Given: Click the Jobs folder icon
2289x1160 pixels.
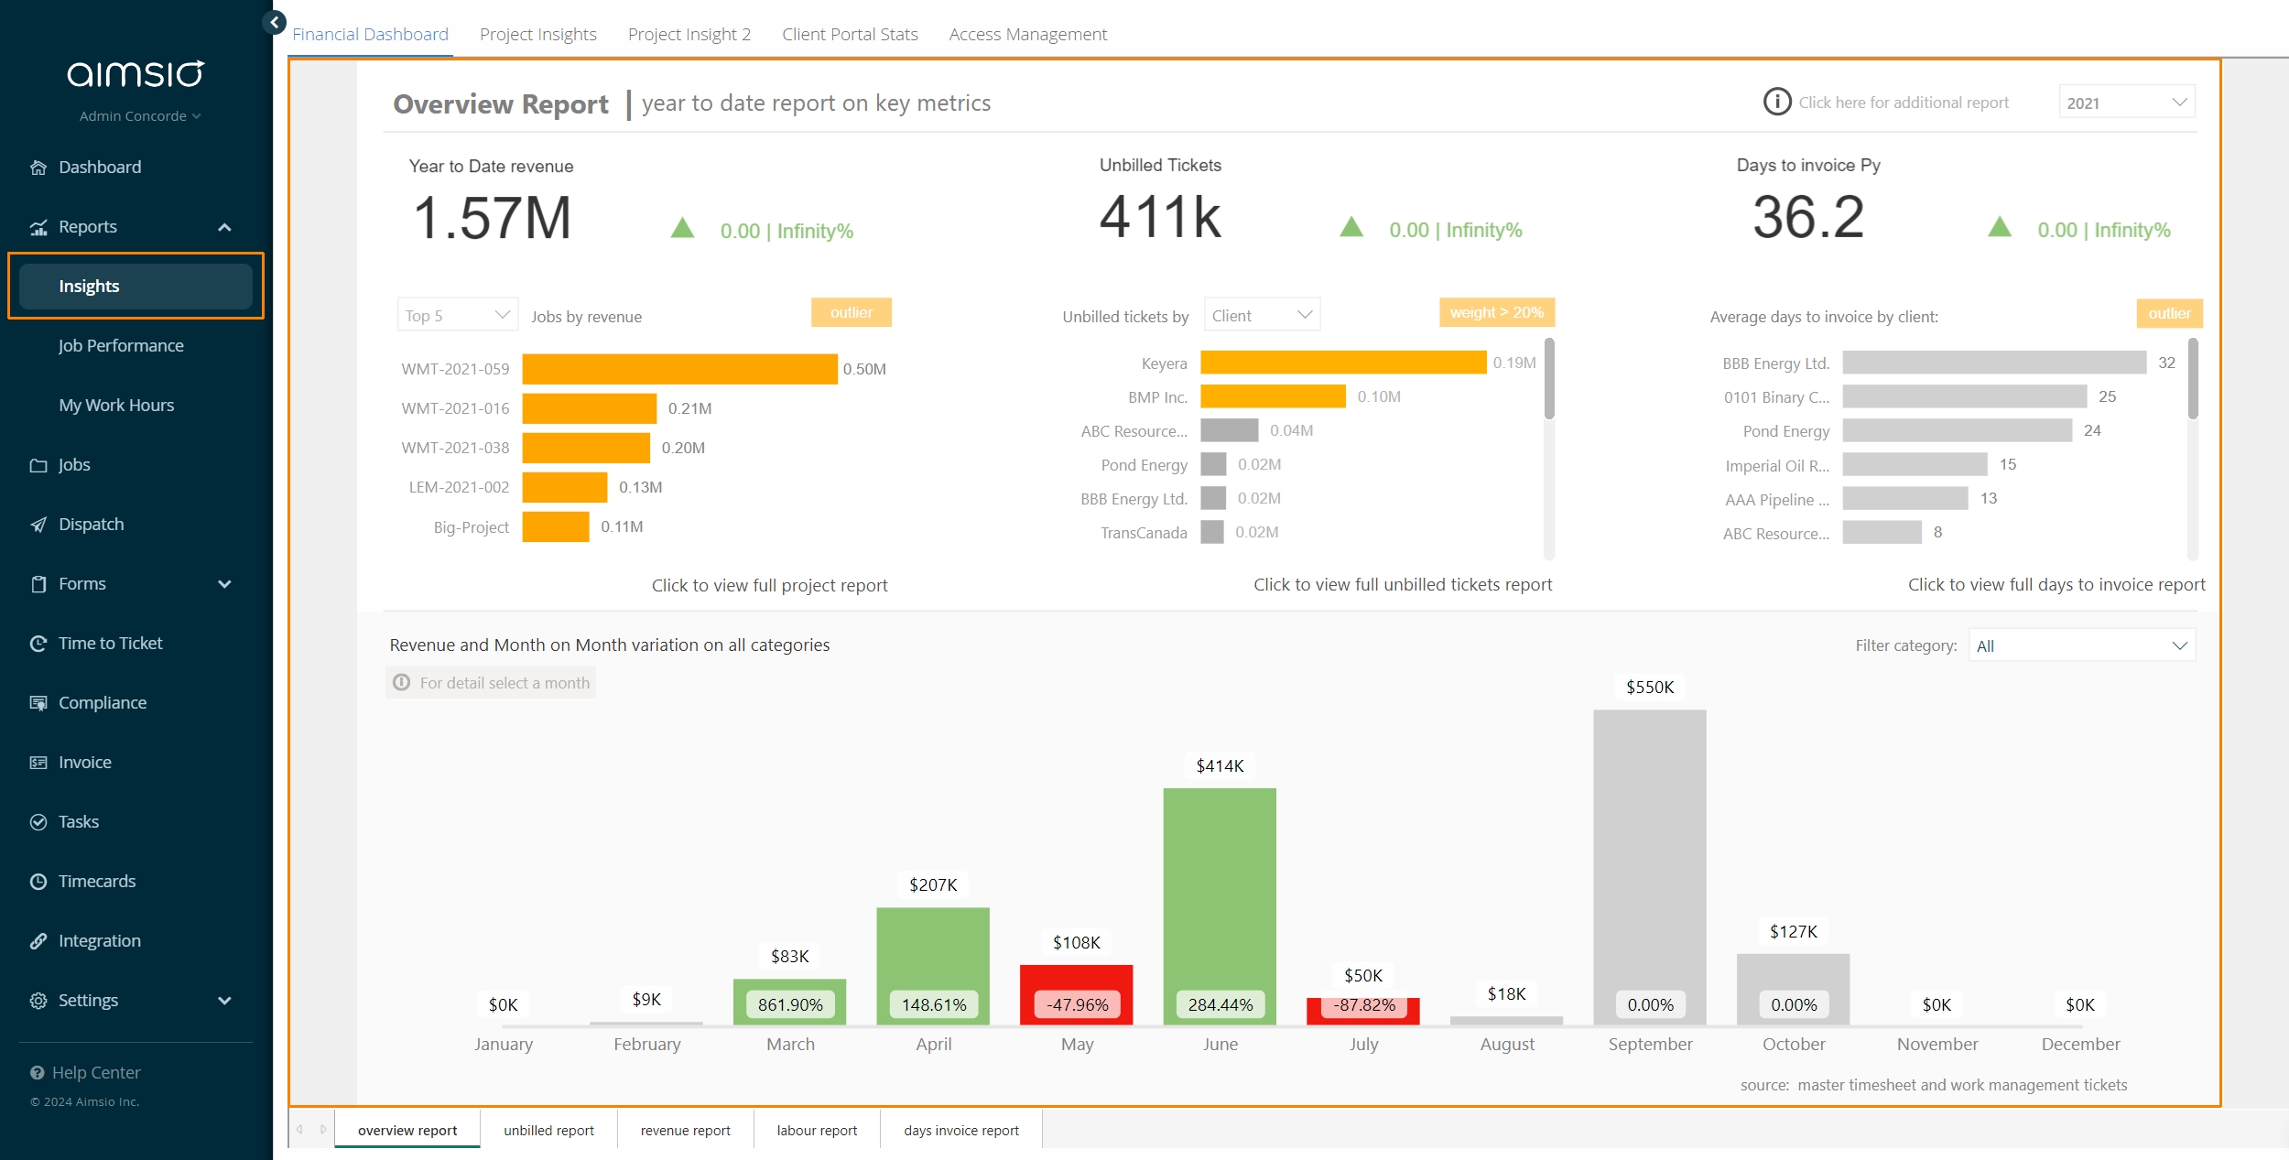Looking at the screenshot, I should 38,465.
